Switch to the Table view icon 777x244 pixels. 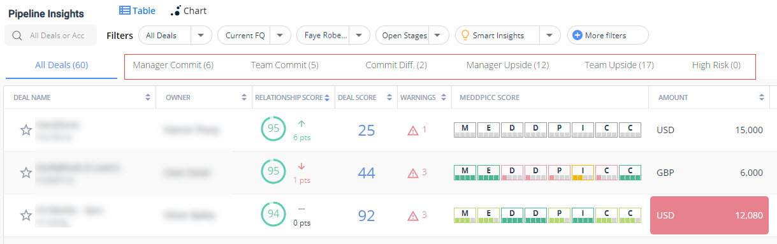point(124,10)
